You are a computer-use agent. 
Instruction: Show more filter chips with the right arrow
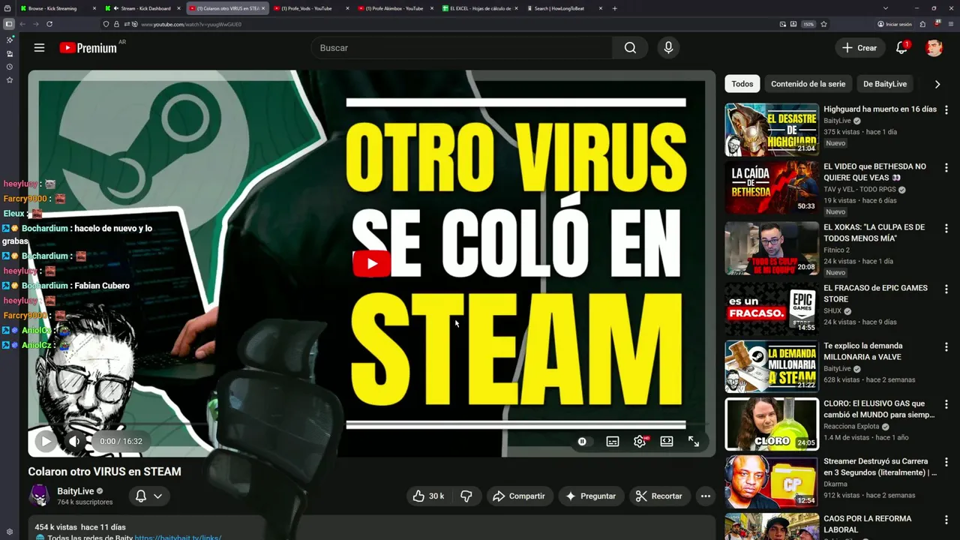[x=937, y=84]
